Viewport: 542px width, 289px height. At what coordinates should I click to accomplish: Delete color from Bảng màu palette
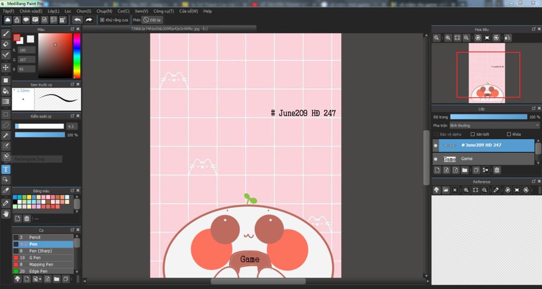click(x=27, y=219)
